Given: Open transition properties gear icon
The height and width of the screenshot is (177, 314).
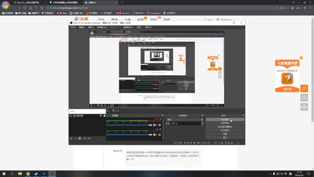Looking at the screenshot, I should (202, 120).
